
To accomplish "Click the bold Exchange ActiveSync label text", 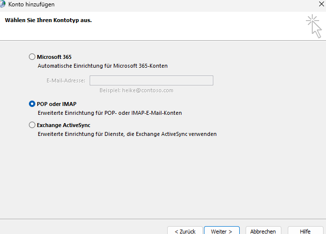I will [63, 125].
